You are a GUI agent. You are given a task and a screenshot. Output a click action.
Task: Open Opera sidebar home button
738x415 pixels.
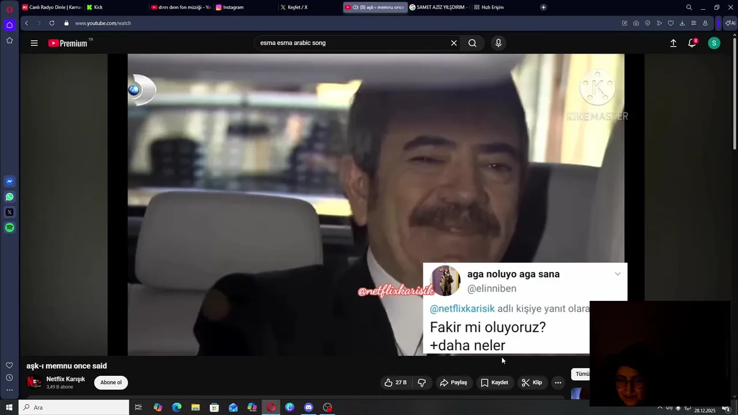point(9,25)
